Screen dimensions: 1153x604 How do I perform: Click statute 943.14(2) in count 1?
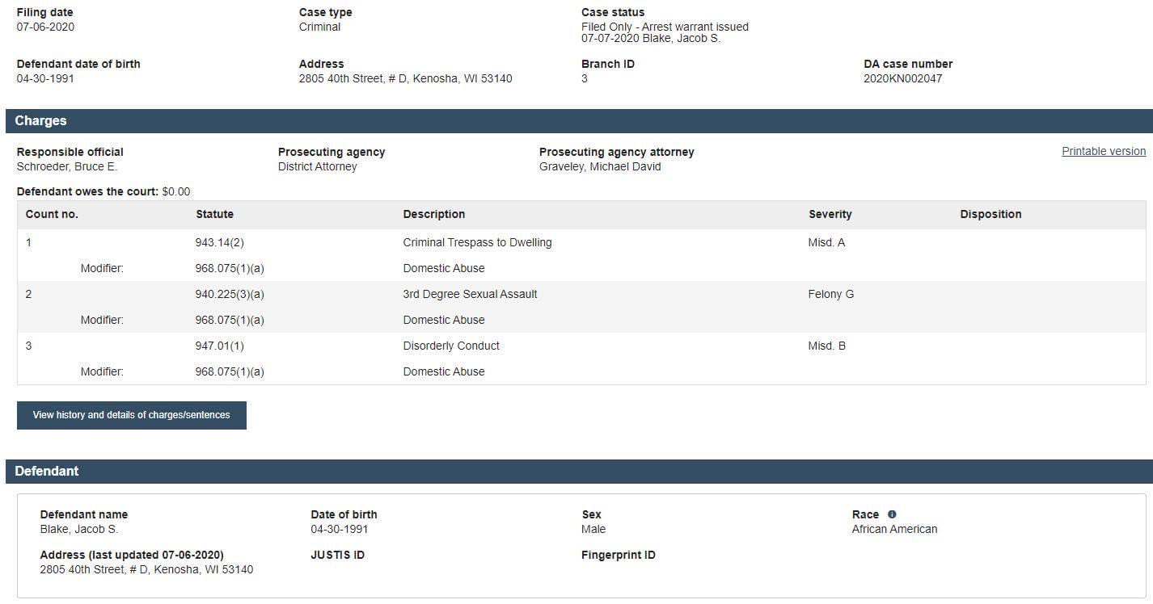[219, 242]
